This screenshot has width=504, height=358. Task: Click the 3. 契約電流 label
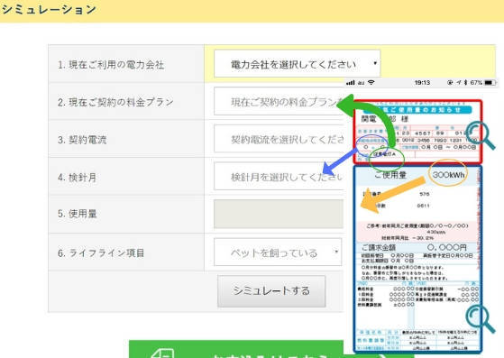click(82, 140)
